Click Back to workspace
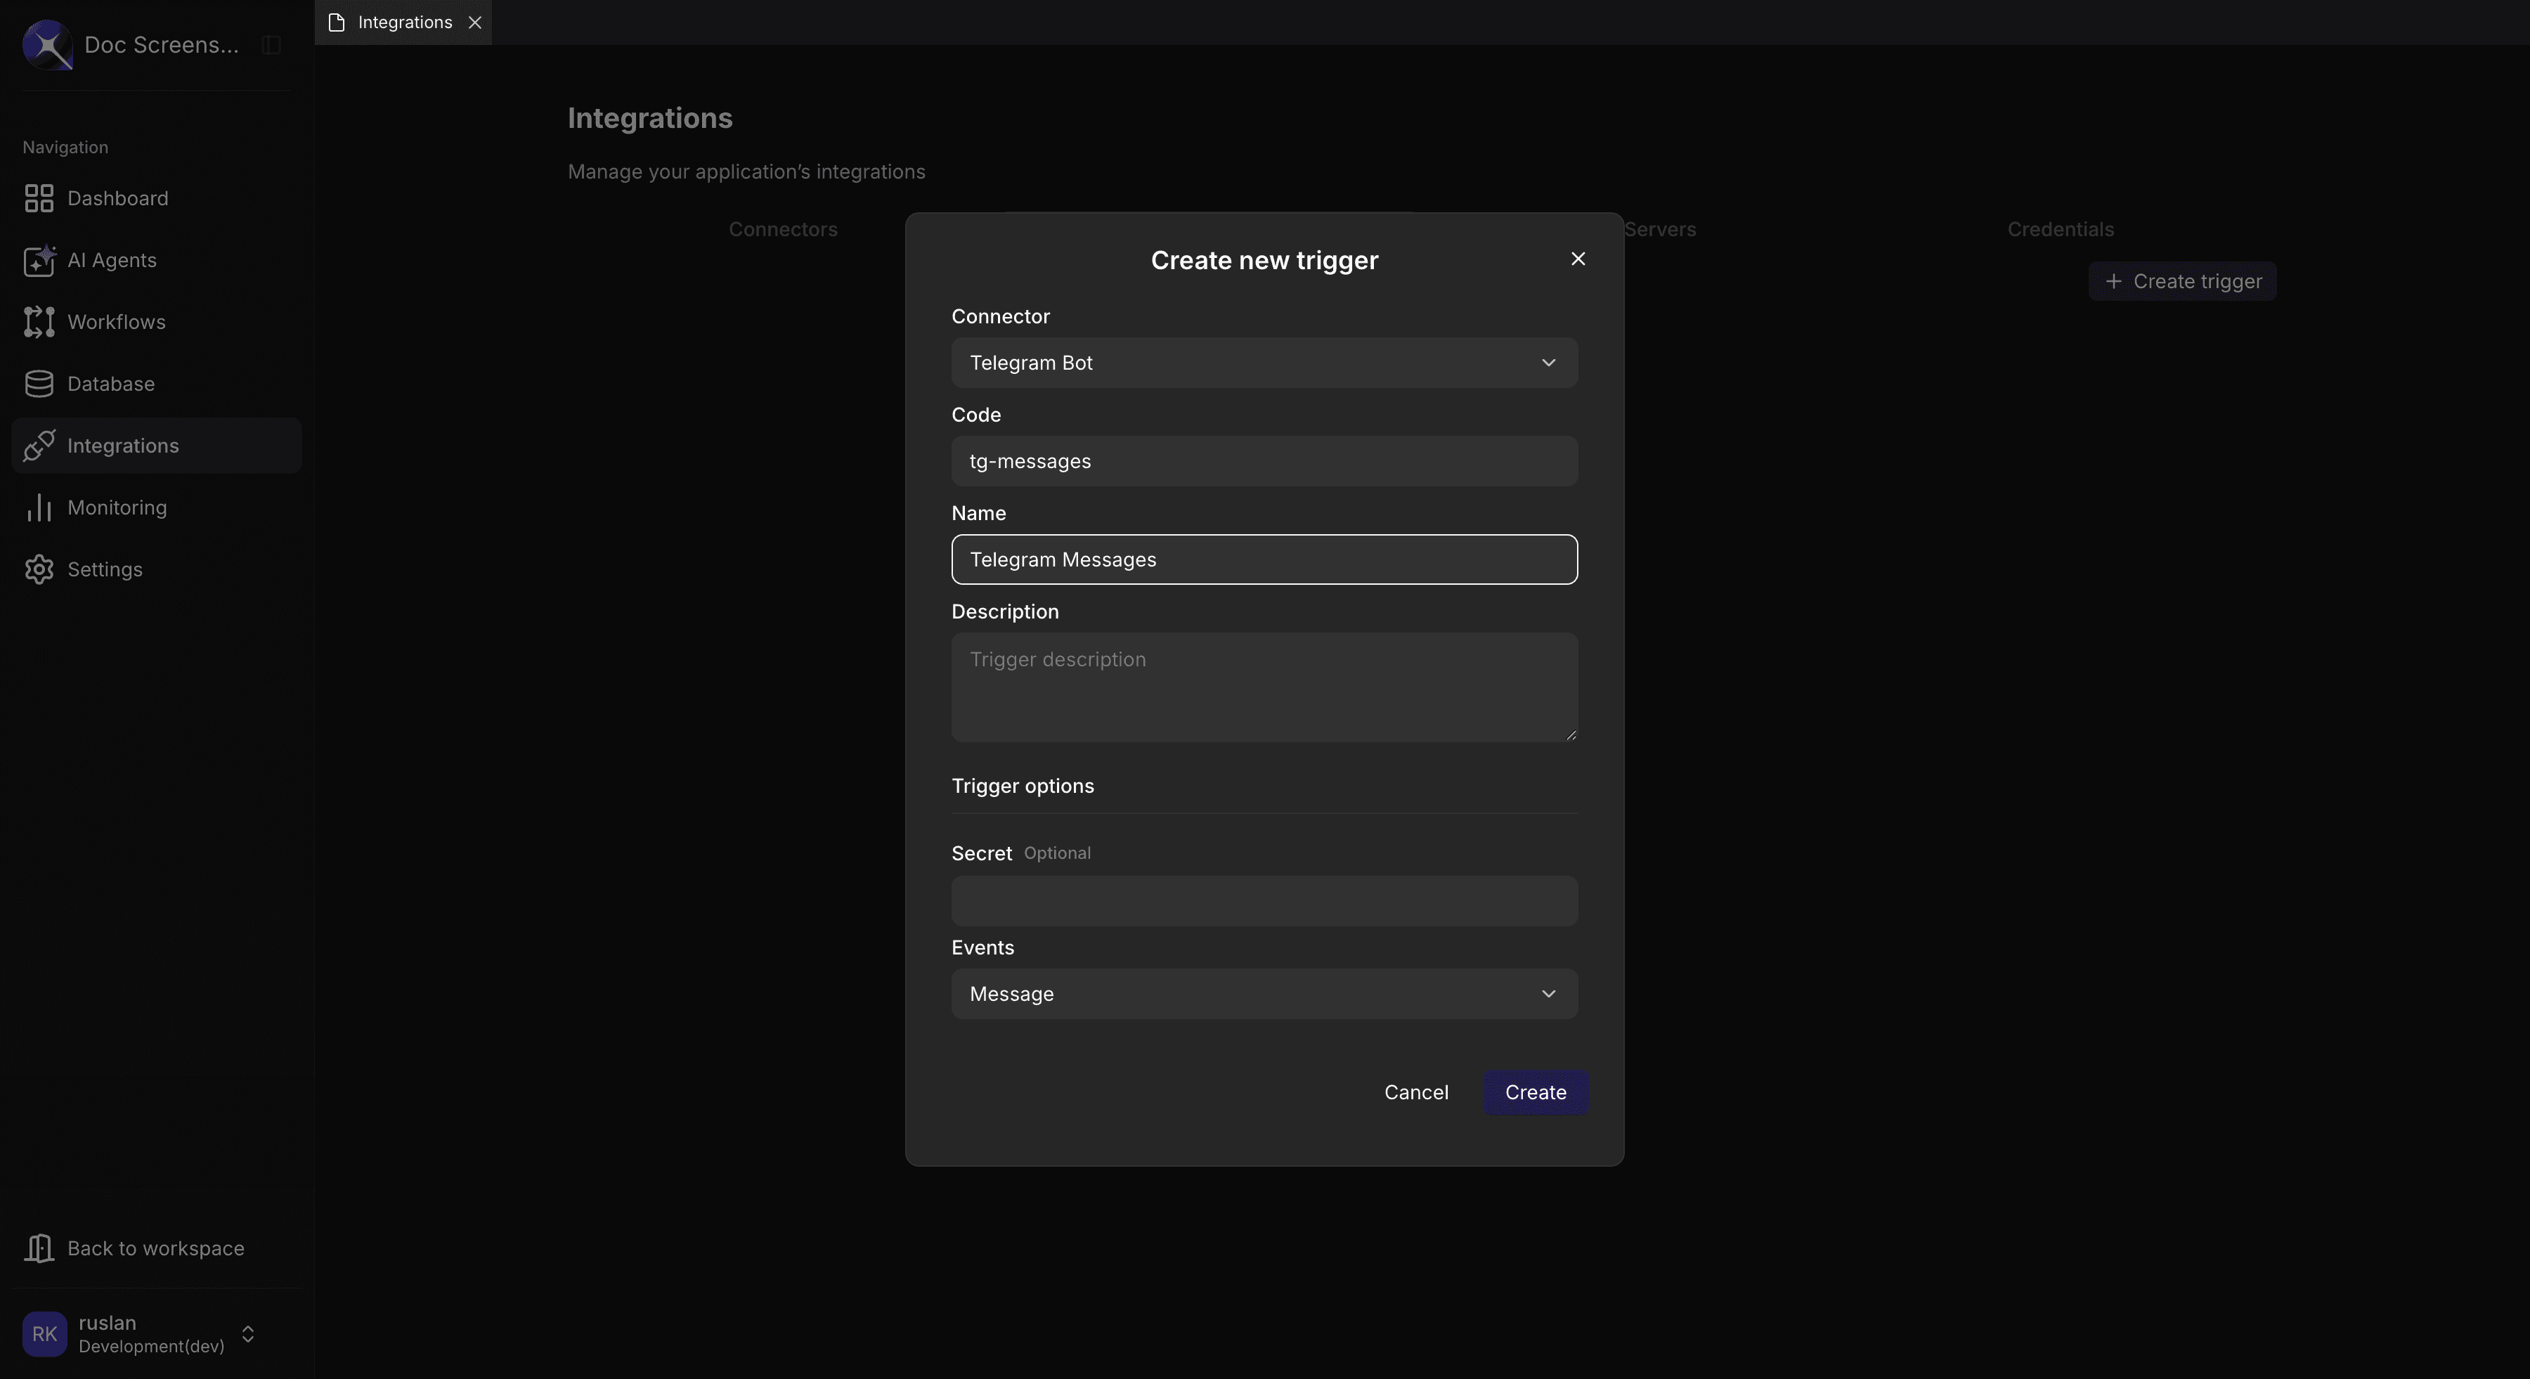This screenshot has width=2530, height=1379. click(x=155, y=1248)
